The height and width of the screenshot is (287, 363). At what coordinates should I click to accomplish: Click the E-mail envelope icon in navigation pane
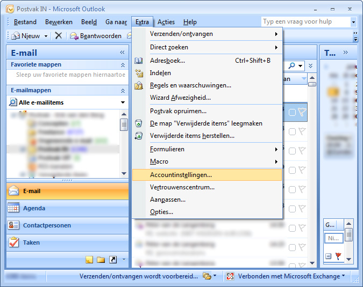point(13,191)
